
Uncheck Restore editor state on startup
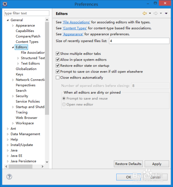(x=58, y=65)
